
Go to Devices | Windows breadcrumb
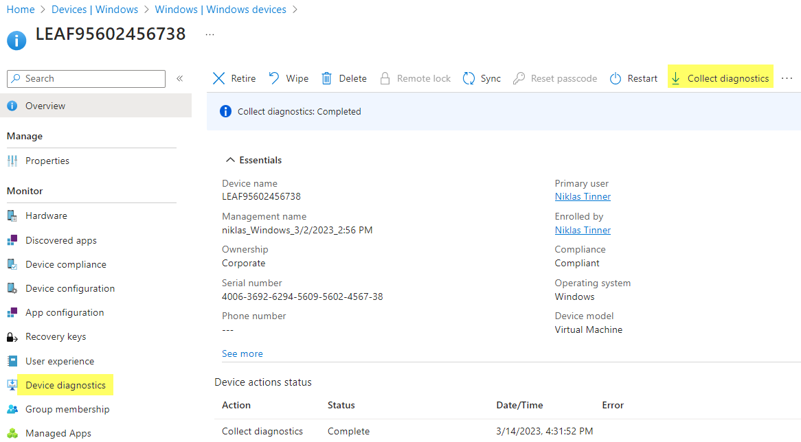point(95,10)
